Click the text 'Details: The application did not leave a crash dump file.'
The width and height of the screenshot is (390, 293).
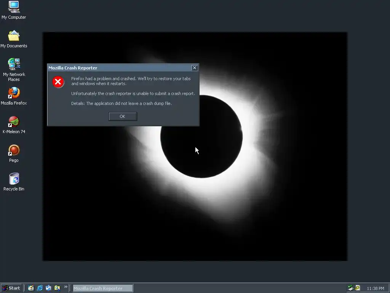pos(121,103)
